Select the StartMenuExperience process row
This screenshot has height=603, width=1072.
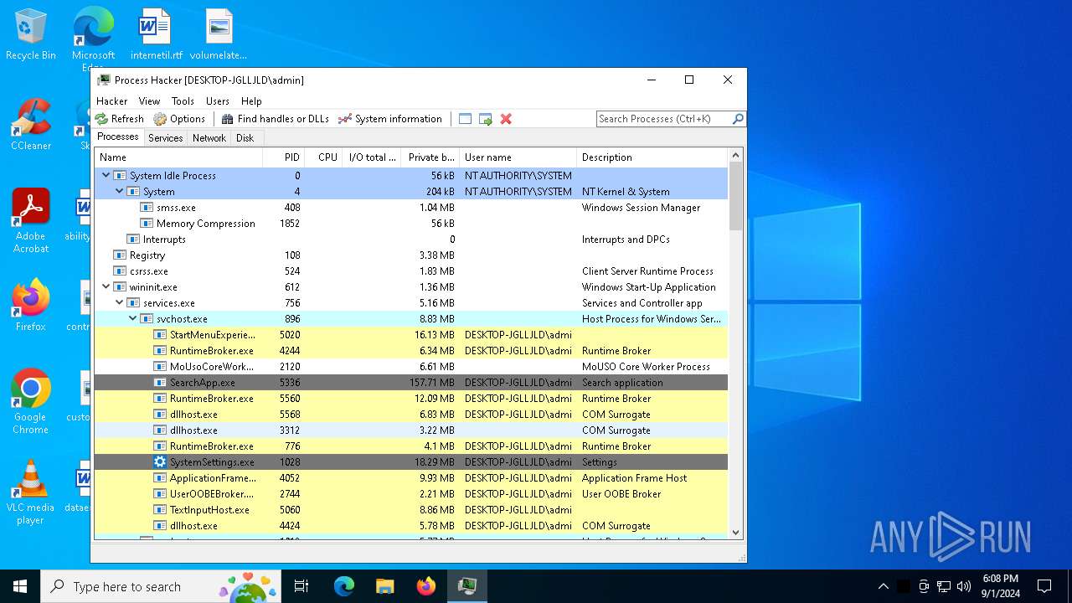pos(411,334)
